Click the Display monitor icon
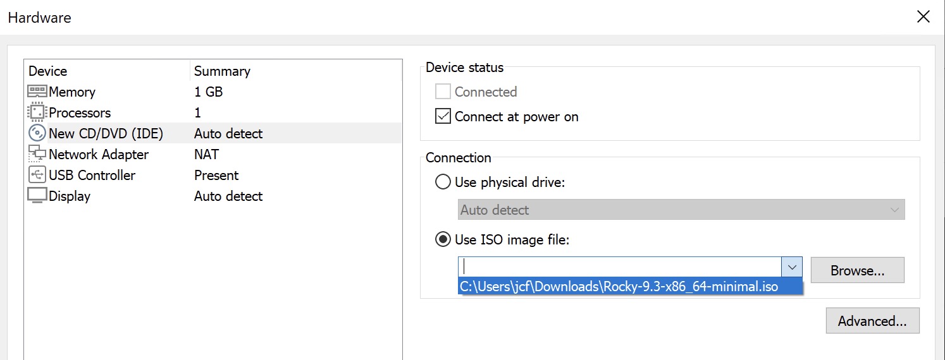Viewport: 945px width, 360px height. (37, 196)
